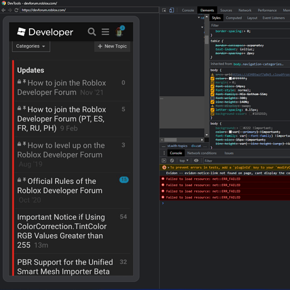Open the drawer three-dot menu

(x=164, y=153)
